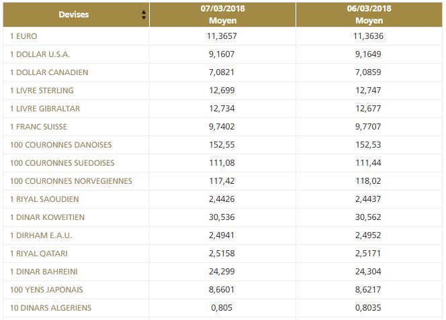This screenshot has width=446, height=320.
Task: Click 100 COURONNES SUEDOISES label
Action: coord(62,163)
